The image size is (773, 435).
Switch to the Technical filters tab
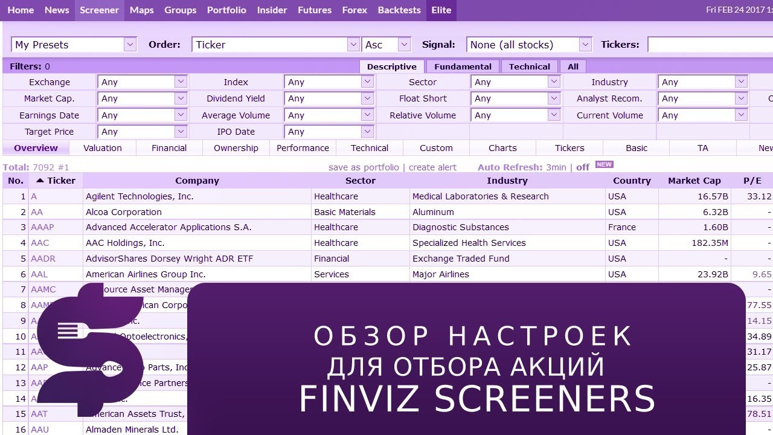click(530, 66)
